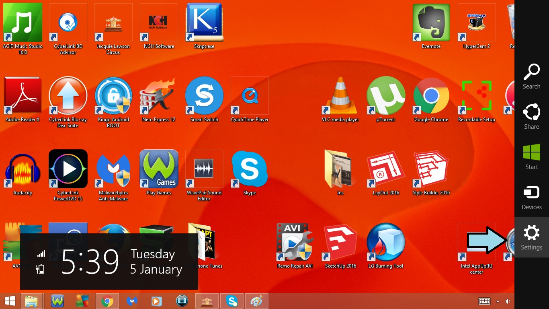
Task: Select the VLC media player desktop shortcut
Action: coord(340,97)
